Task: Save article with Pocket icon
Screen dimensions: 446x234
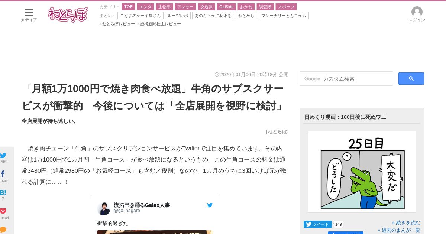Action: pos(3,211)
